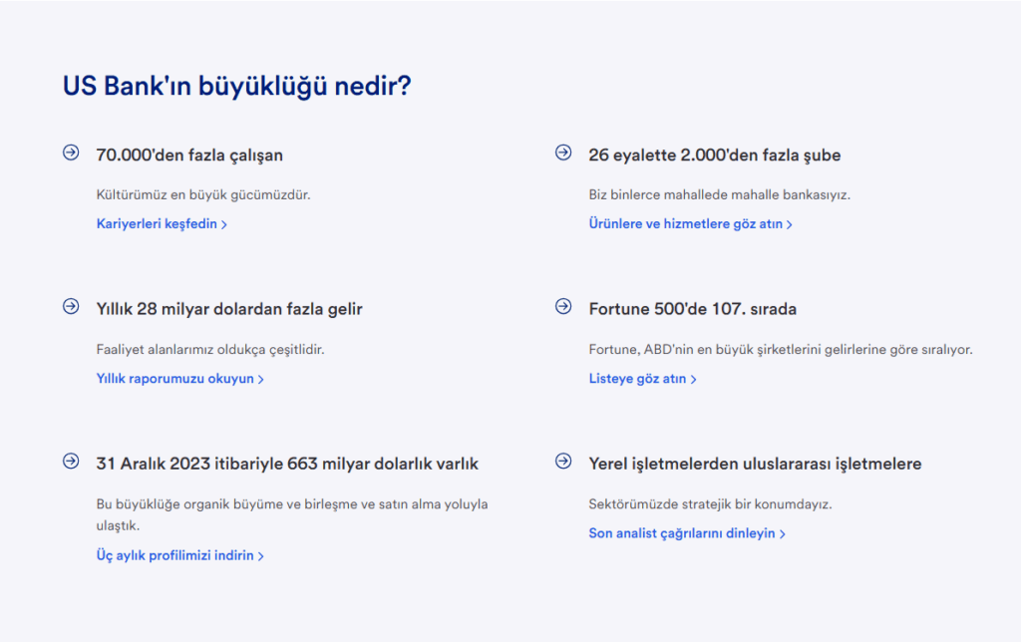Click text Sektörümüzde stratejik bir konumdayız
The image size is (1021, 642).
pyautogui.click(x=710, y=504)
